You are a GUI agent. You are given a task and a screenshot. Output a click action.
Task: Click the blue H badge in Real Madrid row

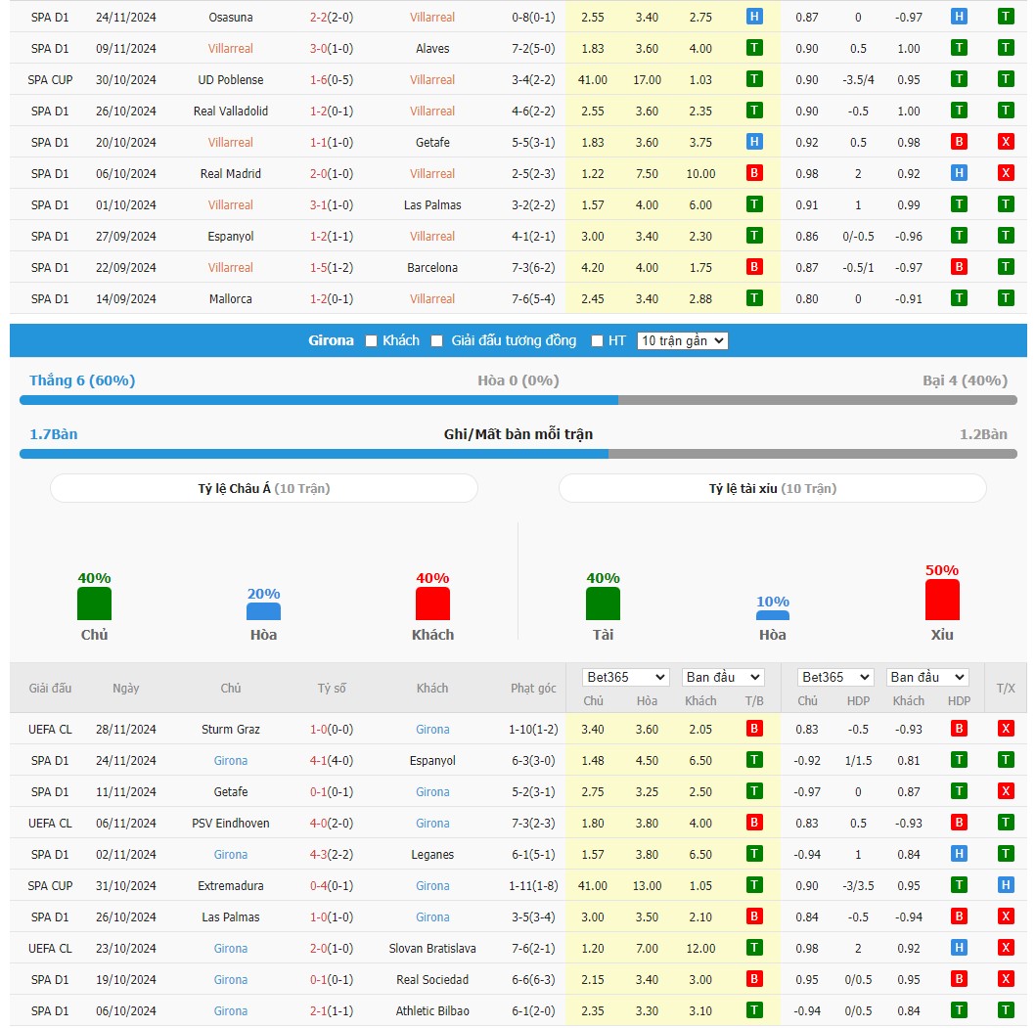959,173
